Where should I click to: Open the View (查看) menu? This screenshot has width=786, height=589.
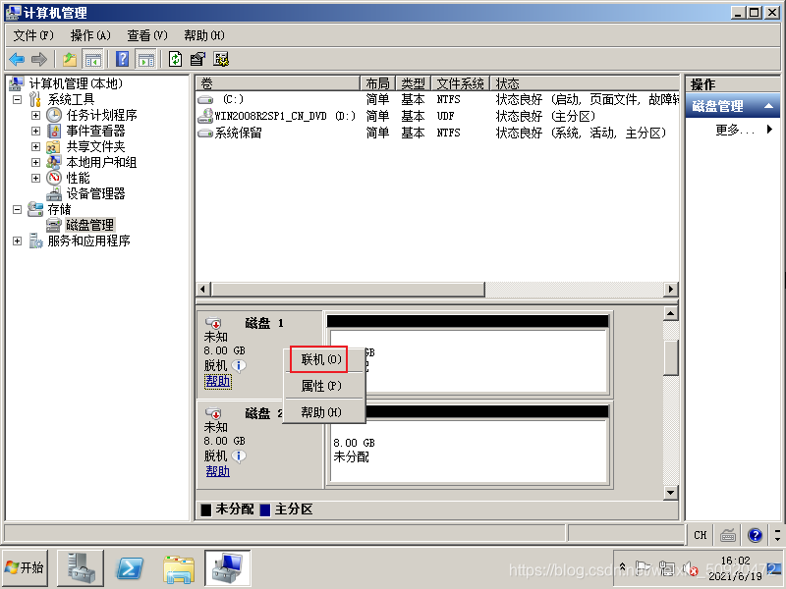(x=146, y=35)
